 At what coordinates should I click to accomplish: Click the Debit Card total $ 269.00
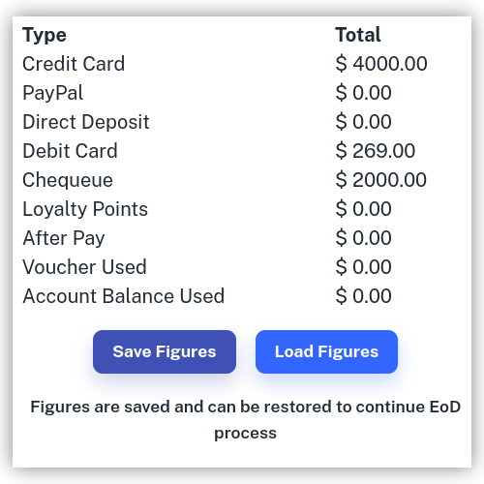[376, 151]
